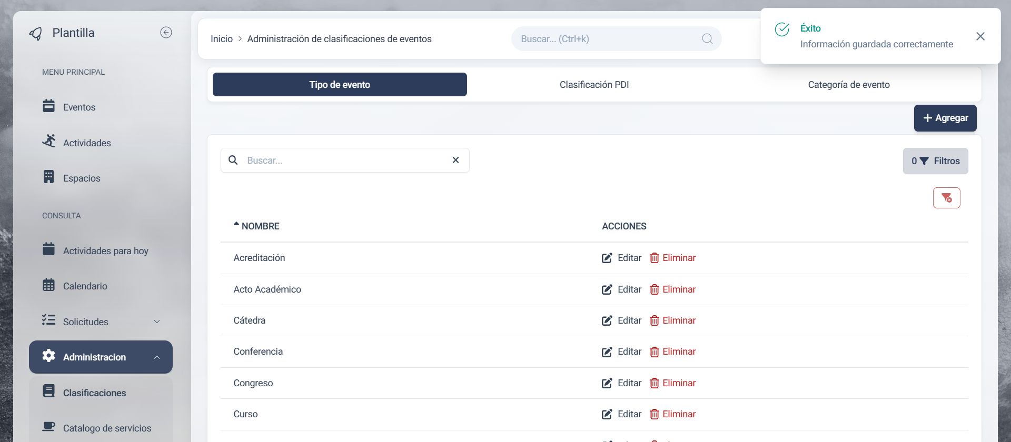This screenshot has height=442, width=1011.
Task: Click the Plantilla logo icon
Action: 36,34
